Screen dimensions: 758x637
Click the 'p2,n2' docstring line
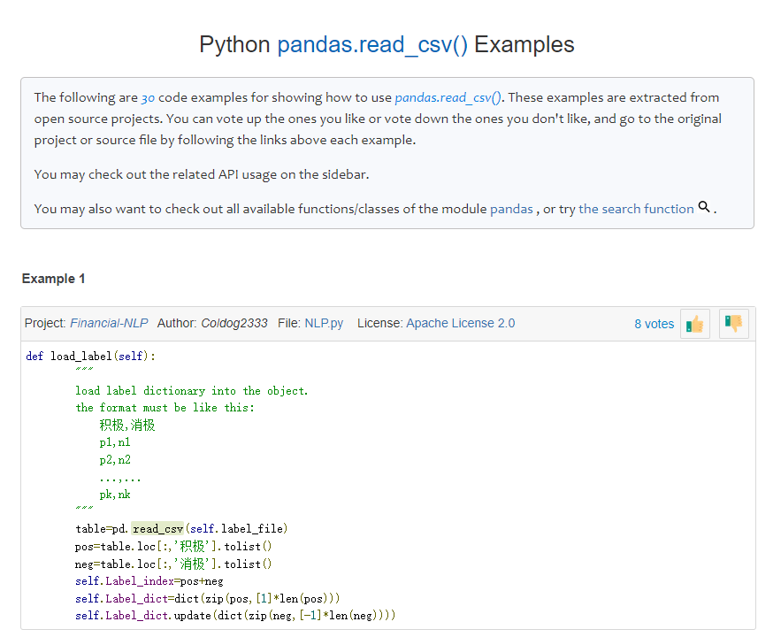(115, 460)
